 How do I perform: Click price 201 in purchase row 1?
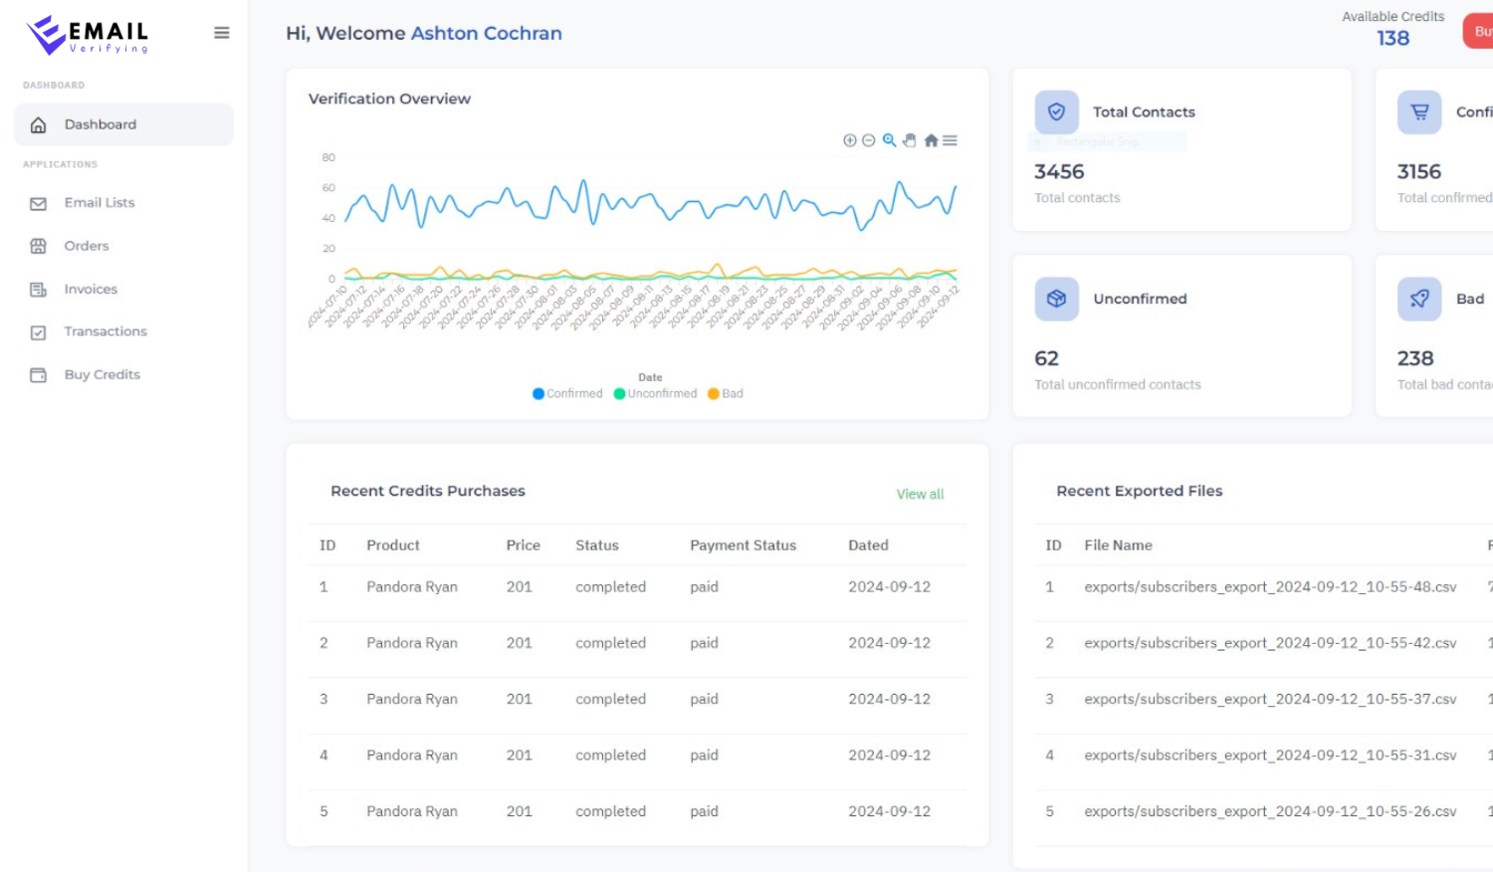(x=519, y=587)
